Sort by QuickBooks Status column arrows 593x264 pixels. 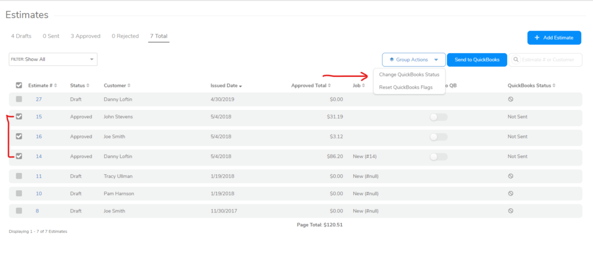(x=554, y=86)
